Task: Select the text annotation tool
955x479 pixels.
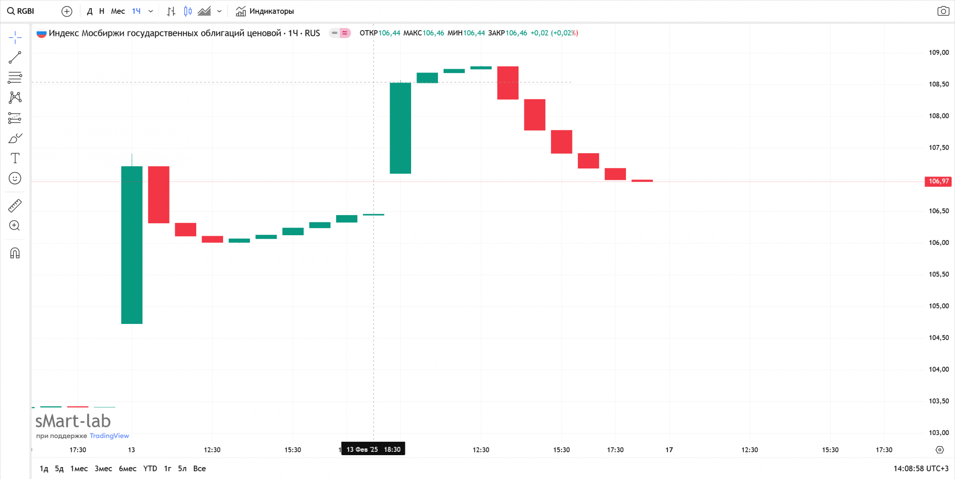Action: (15, 158)
